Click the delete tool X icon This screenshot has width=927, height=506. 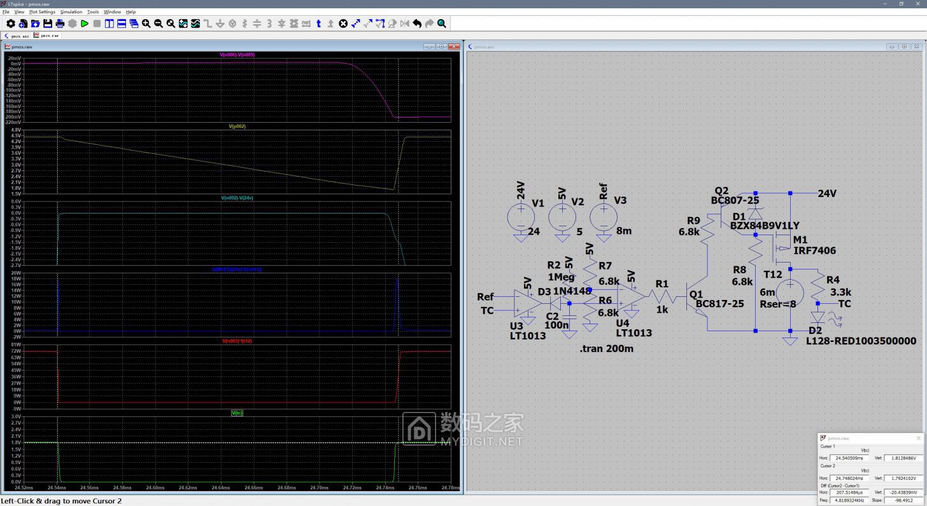point(343,24)
